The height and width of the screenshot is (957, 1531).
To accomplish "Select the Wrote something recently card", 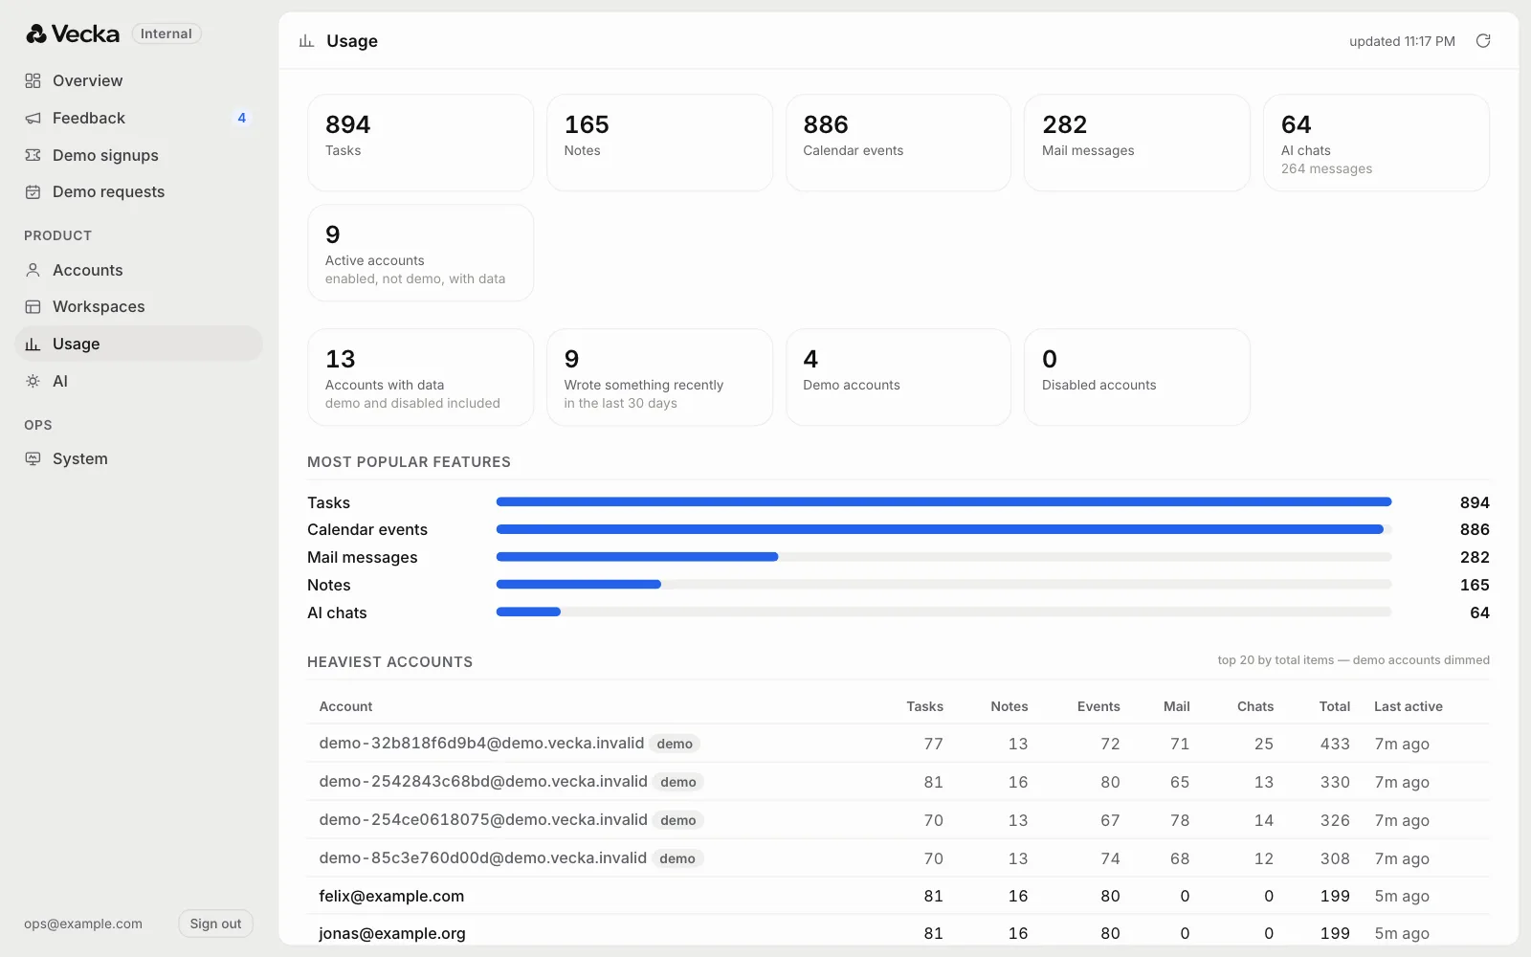I will pyautogui.click(x=659, y=377).
